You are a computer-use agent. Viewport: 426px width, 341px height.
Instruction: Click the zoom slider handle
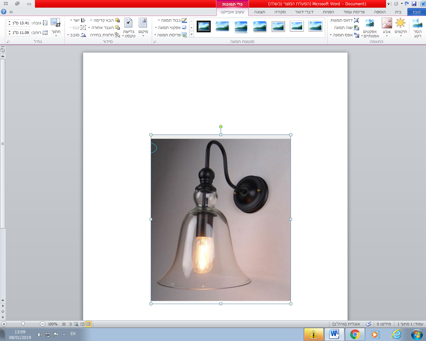click(23, 324)
